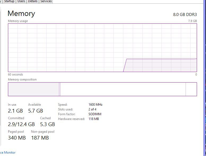The height and width of the screenshot is (156, 206).
Task: Select the Services tab
Action: pyautogui.click(x=46, y=1)
